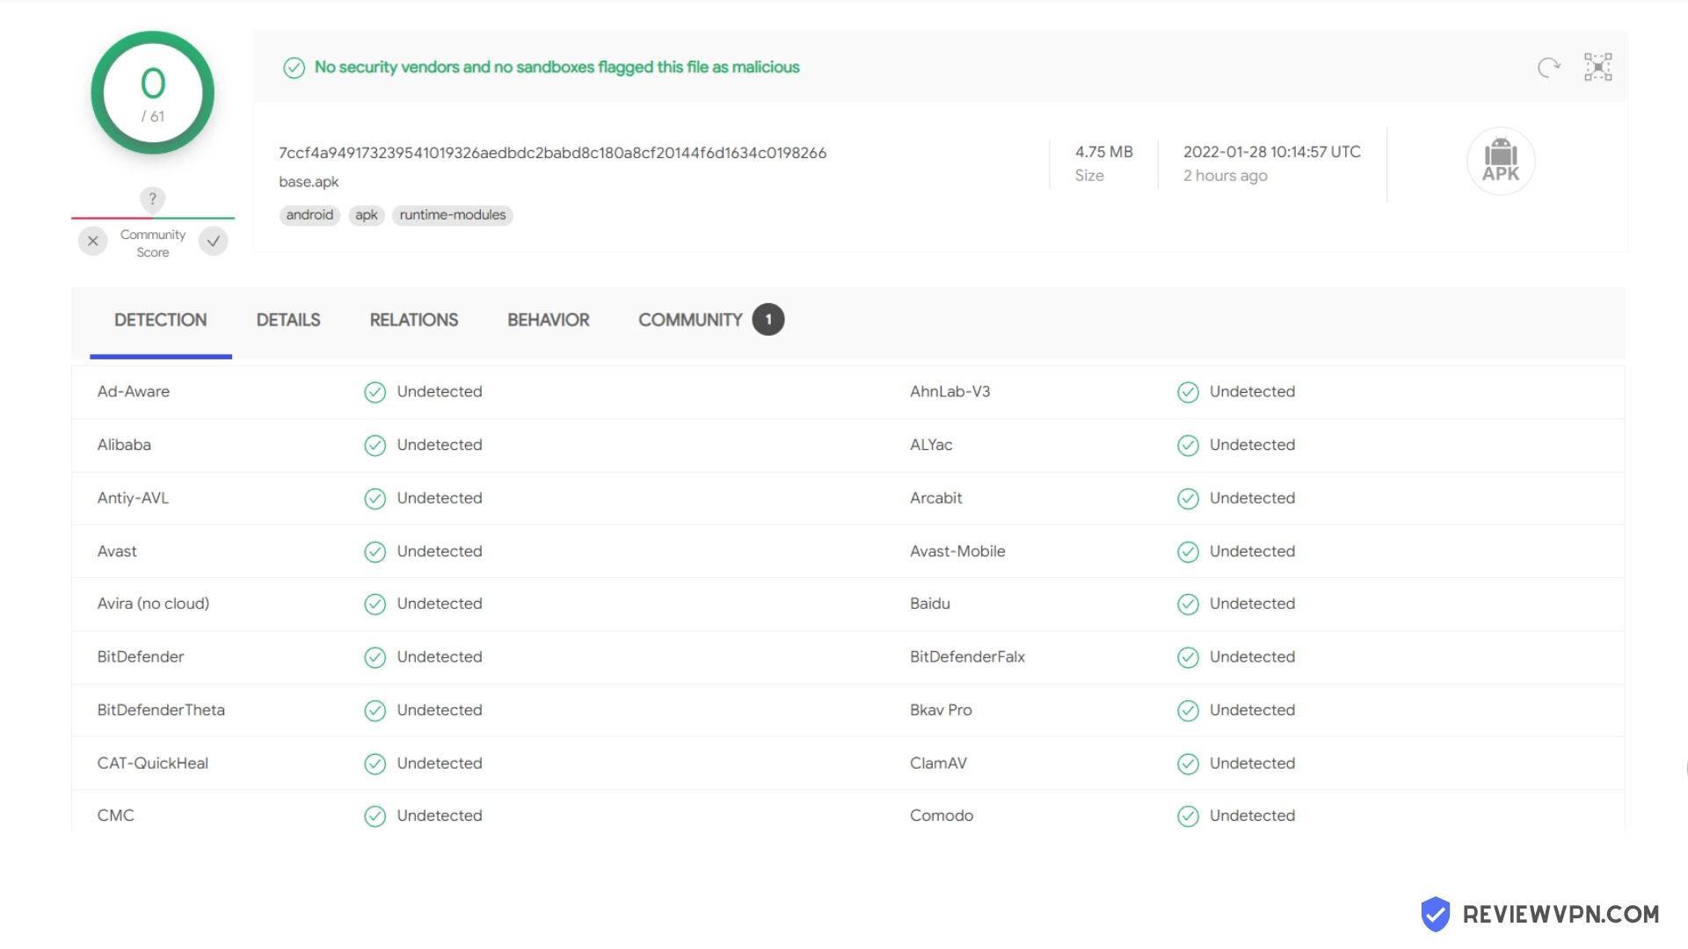1688x949 pixels.
Task: Click the APK file type icon
Action: click(x=1501, y=161)
